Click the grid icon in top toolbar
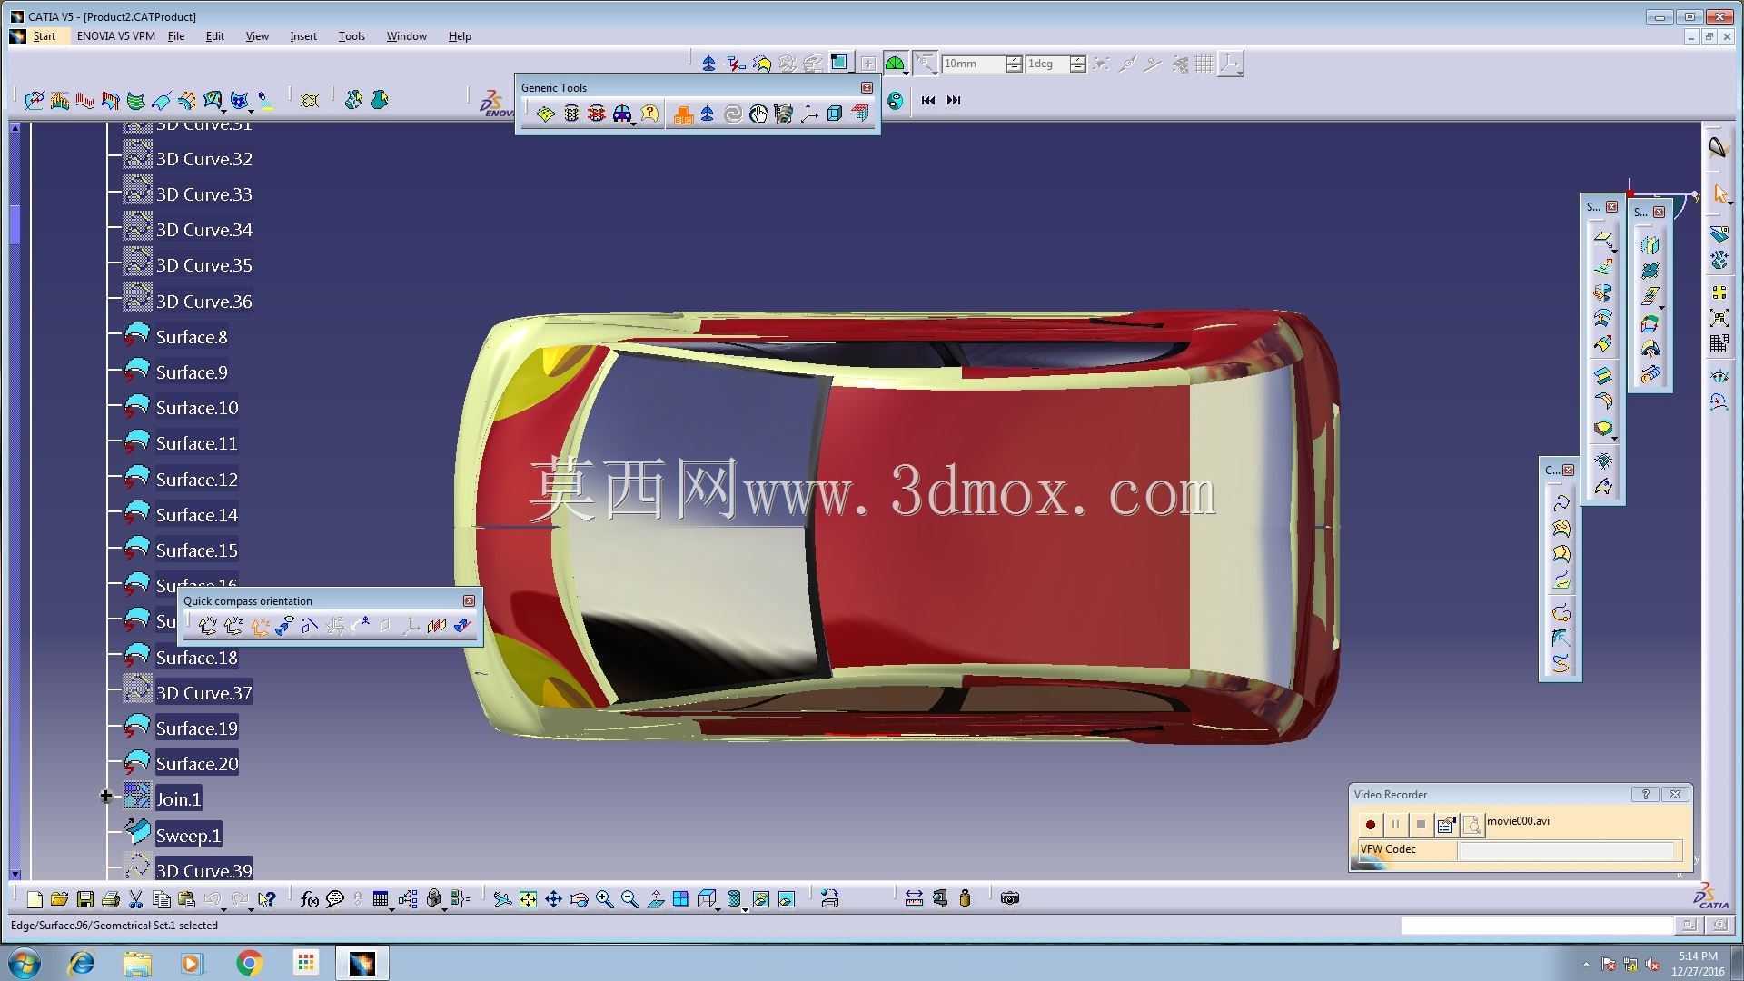 coord(1204,64)
